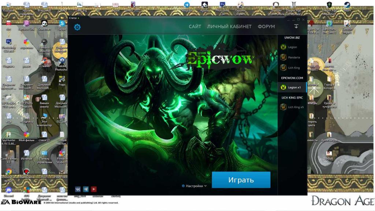
Task: Click the Discord desktop shortcut
Action: click(x=9, y=190)
